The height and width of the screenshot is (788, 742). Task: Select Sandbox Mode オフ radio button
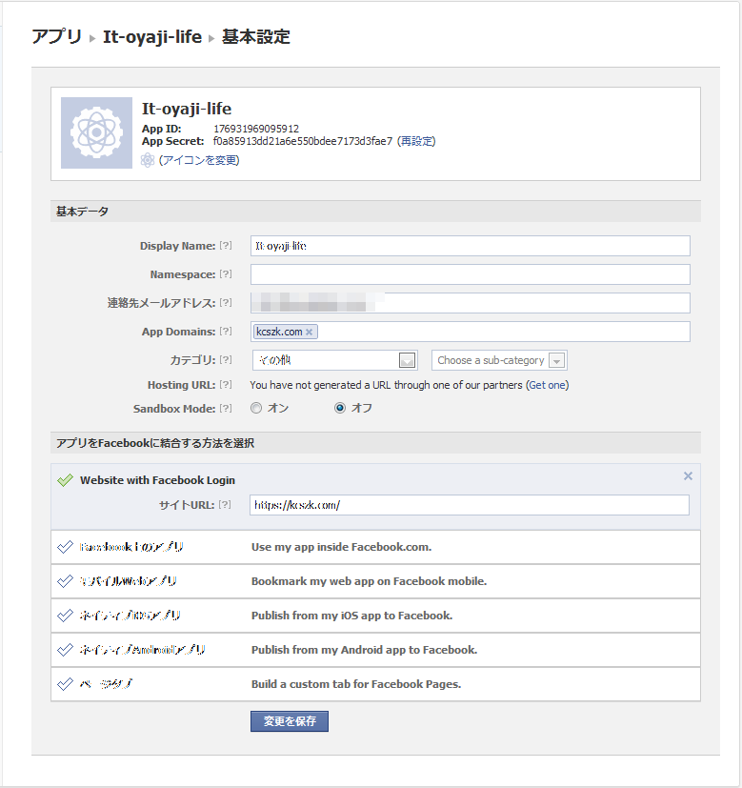pyautogui.click(x=340, y=408)
